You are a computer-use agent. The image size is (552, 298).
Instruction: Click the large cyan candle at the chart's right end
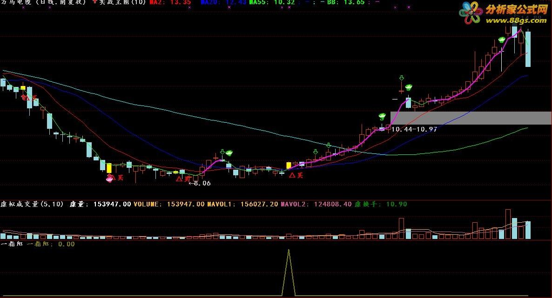[528, 49]
